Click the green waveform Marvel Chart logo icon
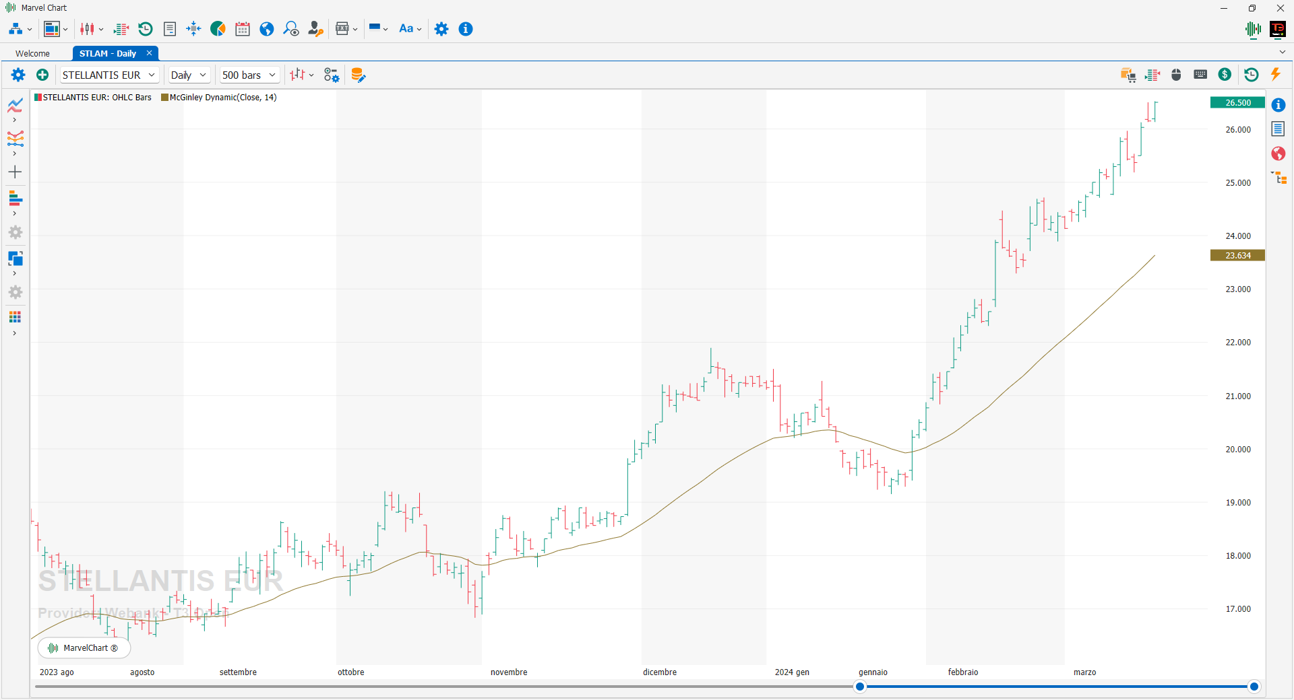Screen dimensions: 1294x700 point(1253,29)
